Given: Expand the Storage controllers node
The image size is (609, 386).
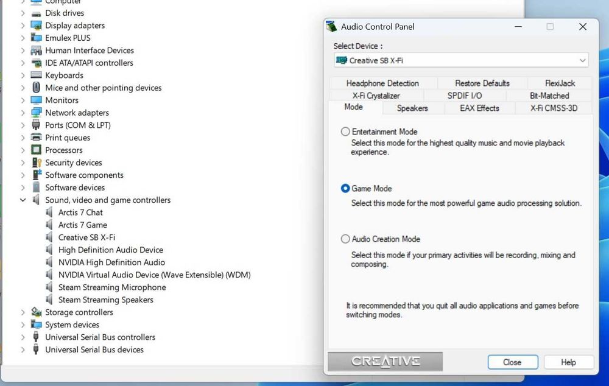Looking at the screenshot, I should click(x=23, y=312).
